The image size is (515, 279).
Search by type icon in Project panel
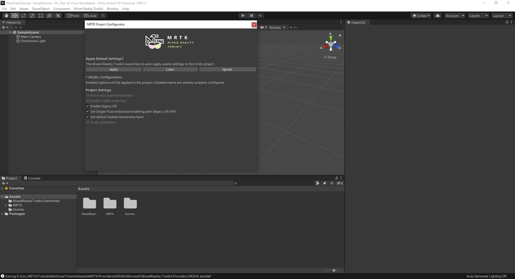318,183
